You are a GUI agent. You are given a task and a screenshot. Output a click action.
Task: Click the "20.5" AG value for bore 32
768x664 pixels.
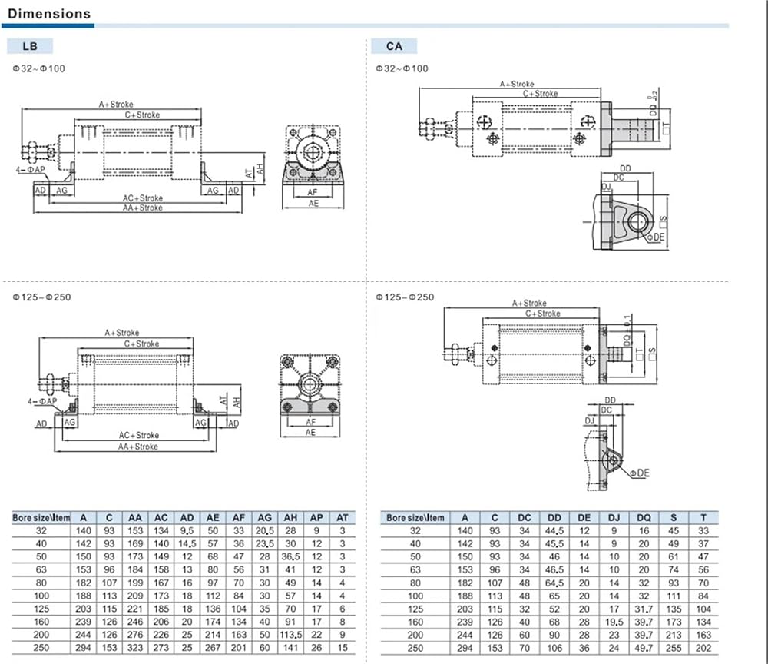[x=264, y=531]
